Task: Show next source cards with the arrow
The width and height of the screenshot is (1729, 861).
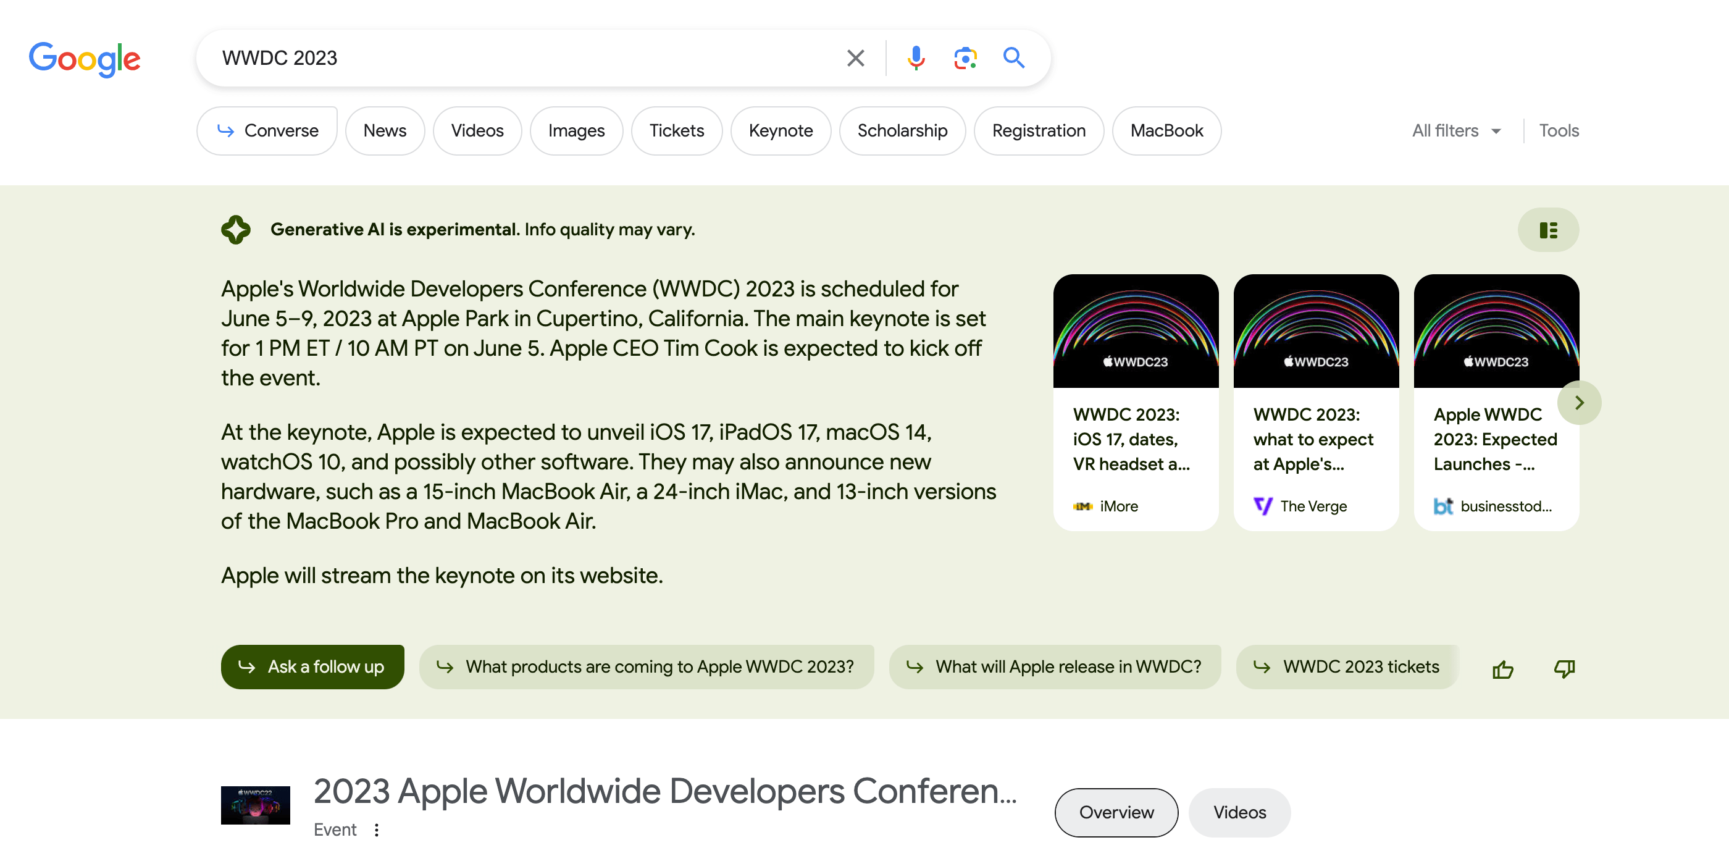Action: click(x=1579, y=403)
